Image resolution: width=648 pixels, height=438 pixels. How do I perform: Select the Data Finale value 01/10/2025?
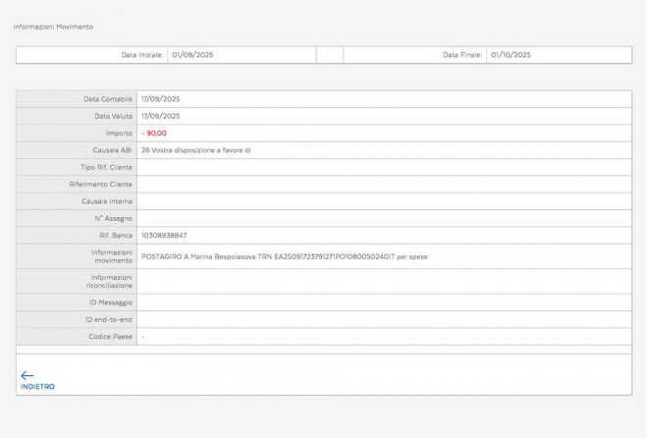tap(510, 55)
